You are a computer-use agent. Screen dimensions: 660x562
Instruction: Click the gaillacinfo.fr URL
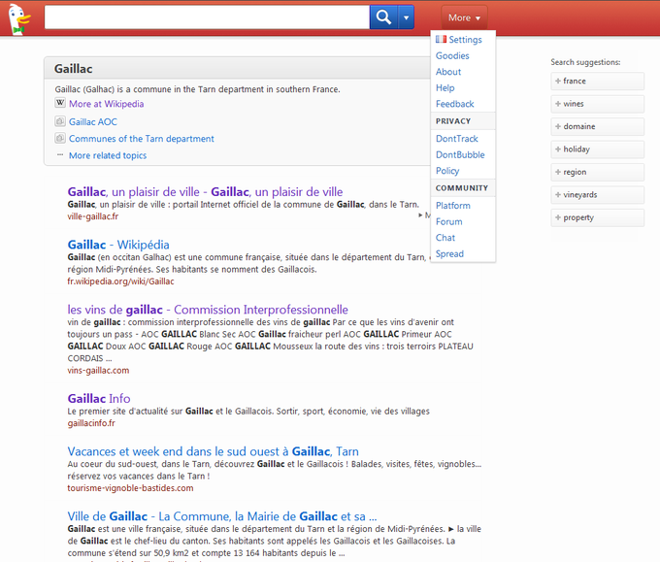click(91, 423)
